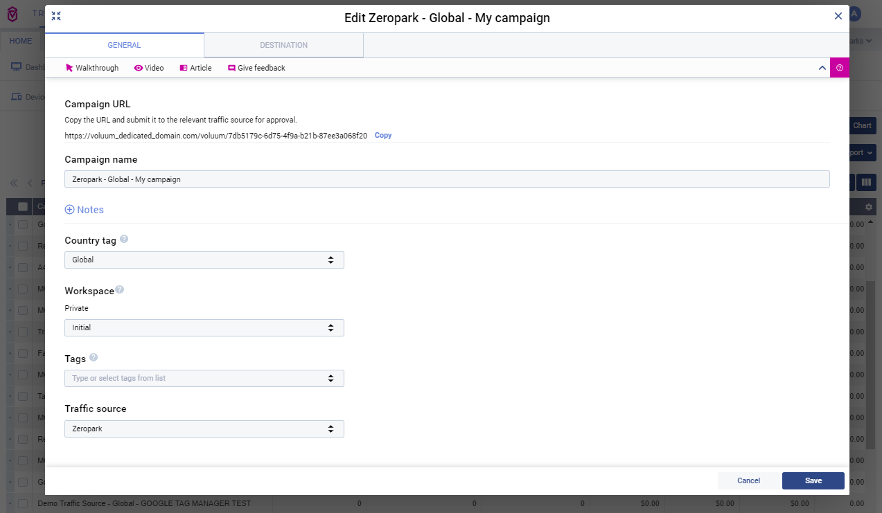Open the Video tutorial
882x513 pixels.
coord(149,68)
